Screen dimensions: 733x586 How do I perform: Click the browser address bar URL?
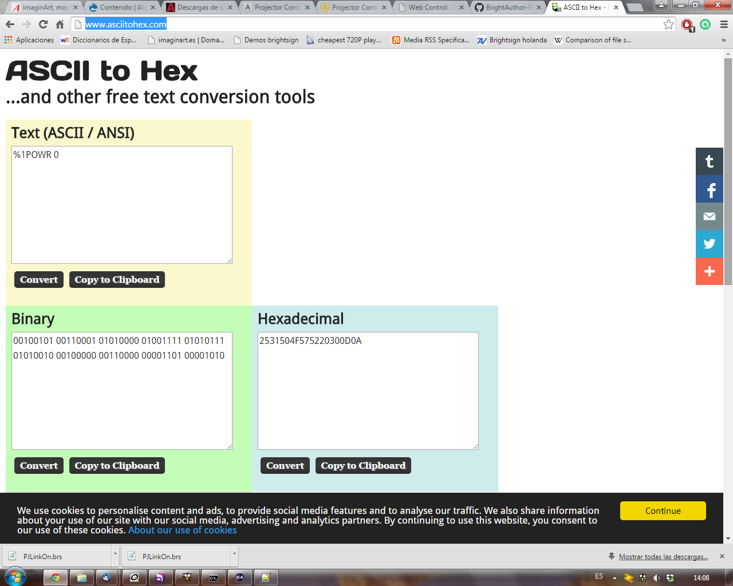click(x=126, y=24)
